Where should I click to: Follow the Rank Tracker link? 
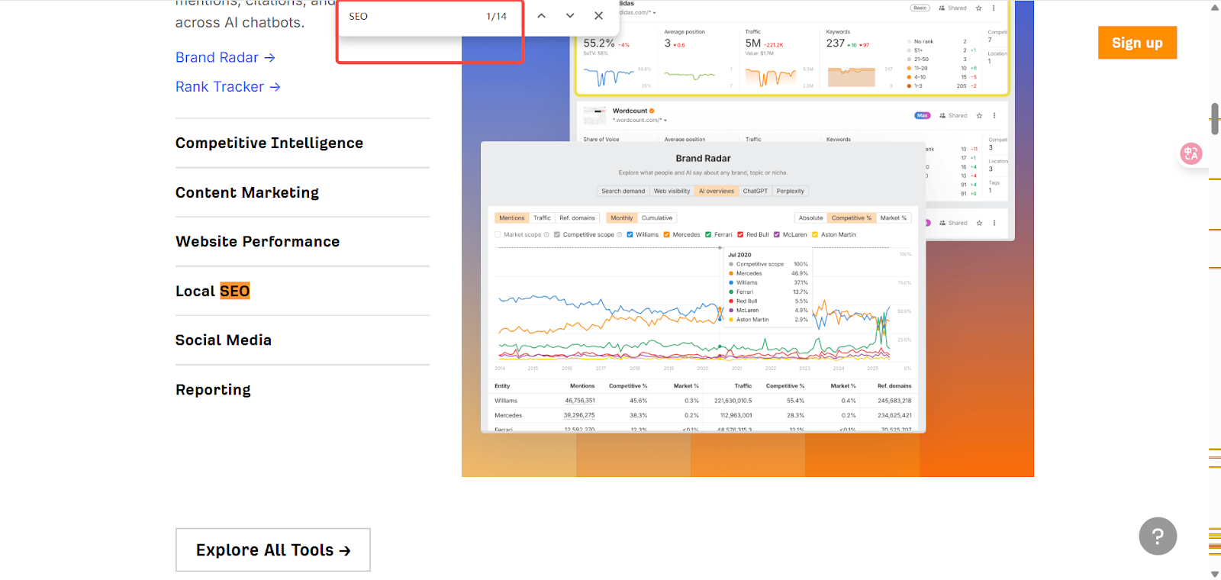pyautogui.click(x=227, y=87)
